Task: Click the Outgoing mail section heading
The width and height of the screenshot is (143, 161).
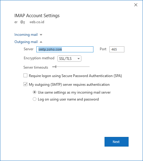Action: (26, 42)
